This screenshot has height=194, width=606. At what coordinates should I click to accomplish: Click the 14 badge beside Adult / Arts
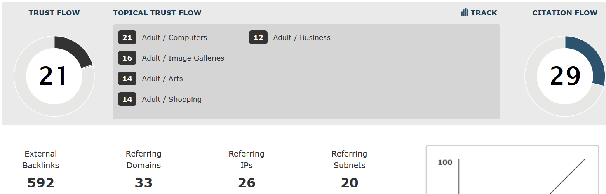[127, 79]
